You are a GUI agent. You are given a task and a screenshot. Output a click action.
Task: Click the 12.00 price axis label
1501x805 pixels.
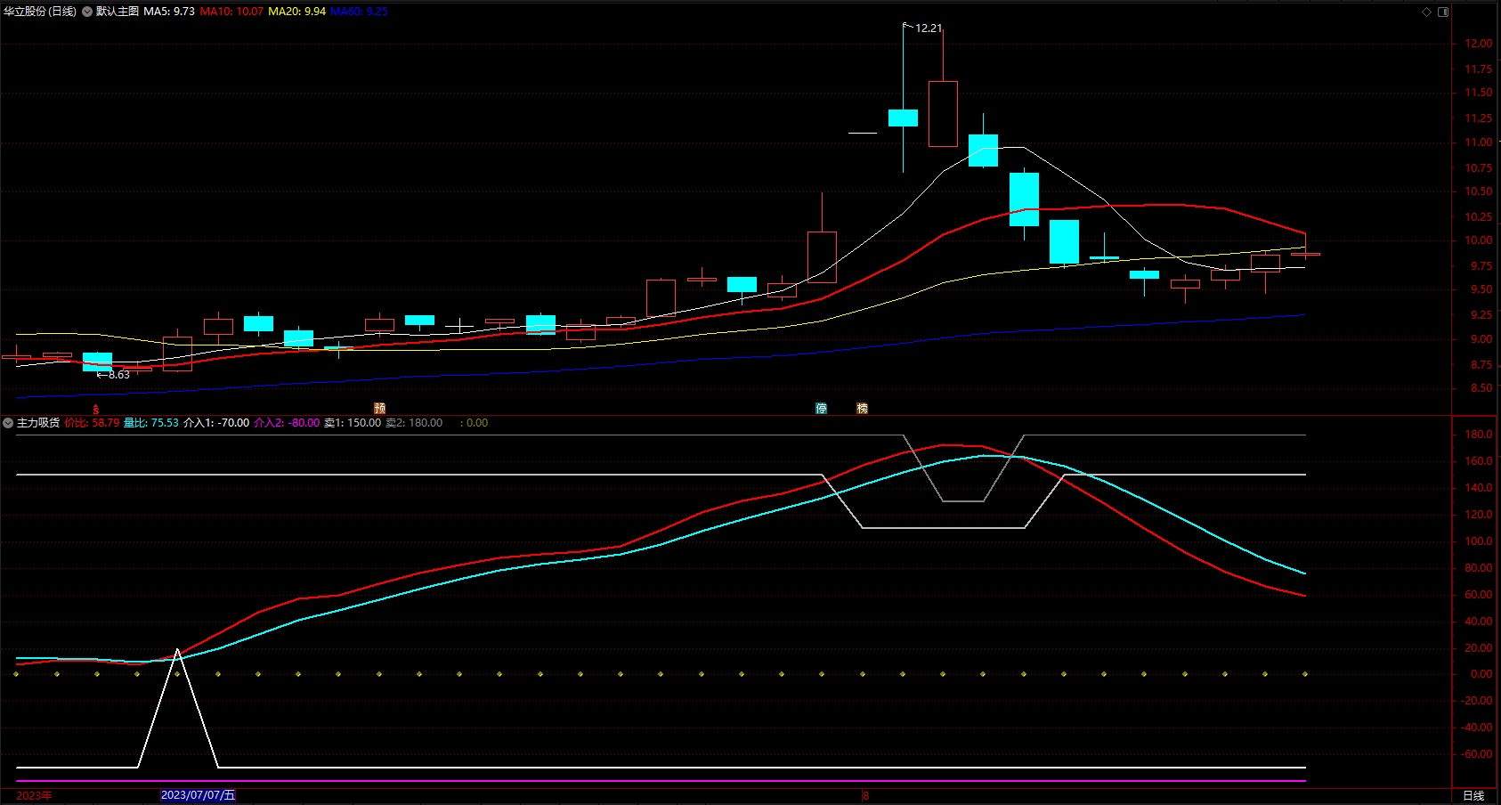(x=1479, y=44)
